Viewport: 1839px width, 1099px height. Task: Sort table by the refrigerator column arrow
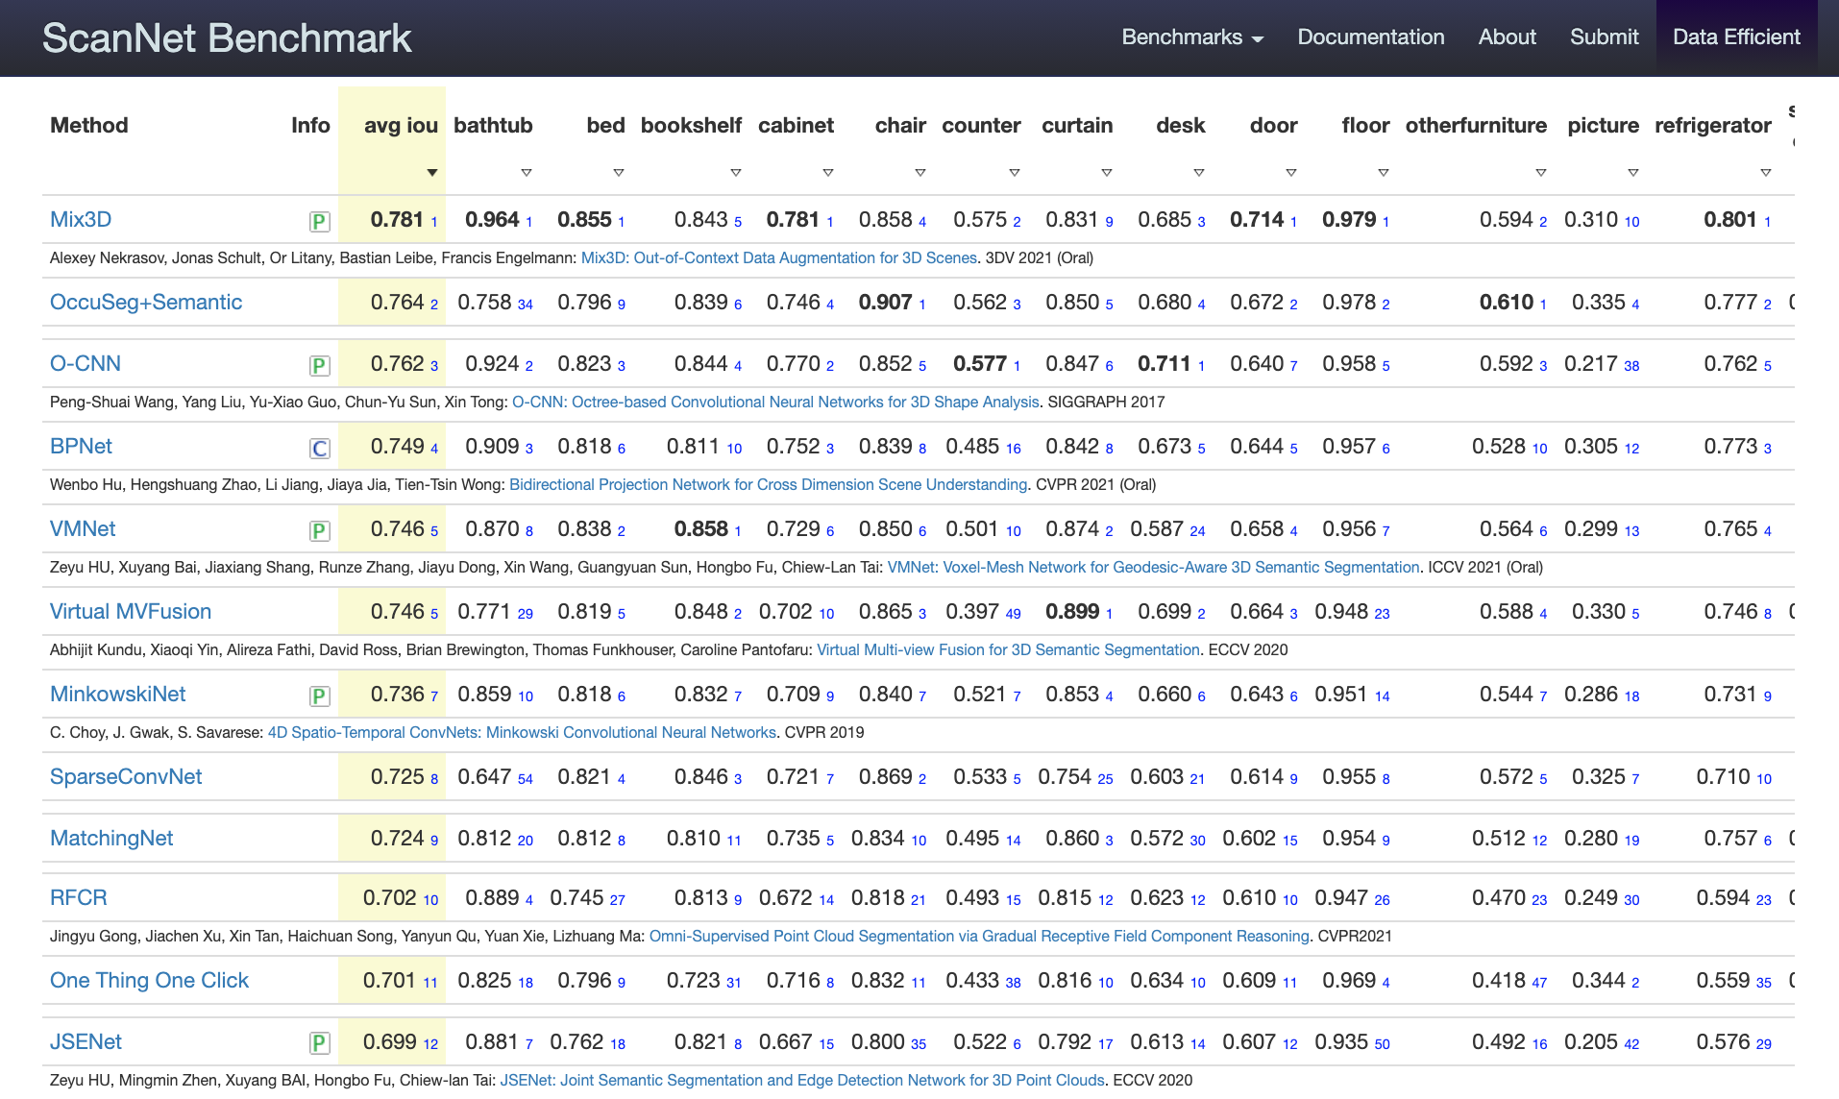click(x=1766, y=173)
